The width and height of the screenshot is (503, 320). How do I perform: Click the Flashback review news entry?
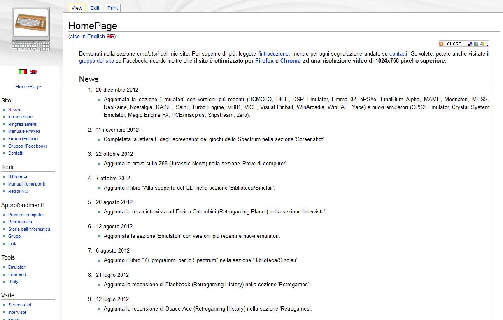pos(207,284)
